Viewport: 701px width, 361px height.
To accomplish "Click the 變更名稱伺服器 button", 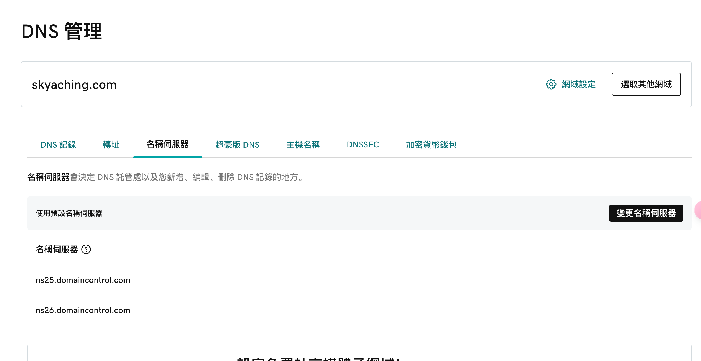I will [x=646, y=213].
